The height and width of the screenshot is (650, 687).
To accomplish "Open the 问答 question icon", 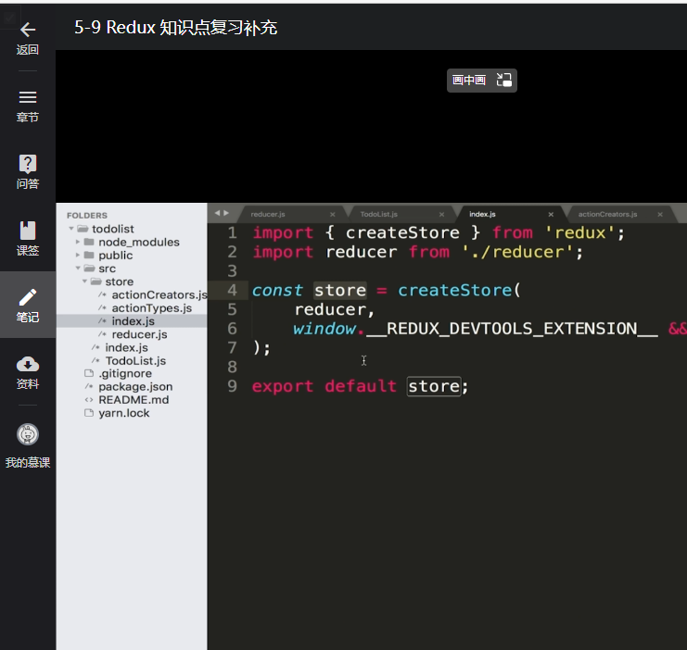I will pyautogui.click(x=28, y=164).
